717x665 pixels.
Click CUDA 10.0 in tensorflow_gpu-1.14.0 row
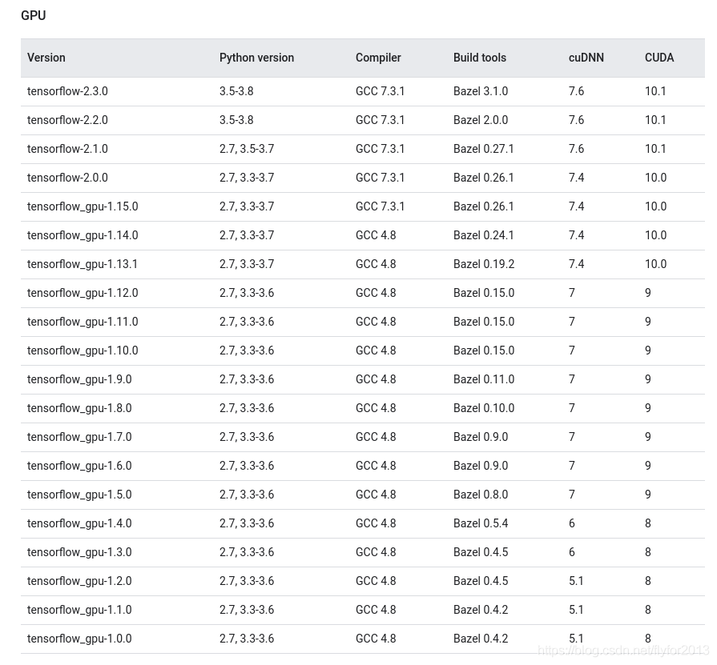(x=656, y=235)
